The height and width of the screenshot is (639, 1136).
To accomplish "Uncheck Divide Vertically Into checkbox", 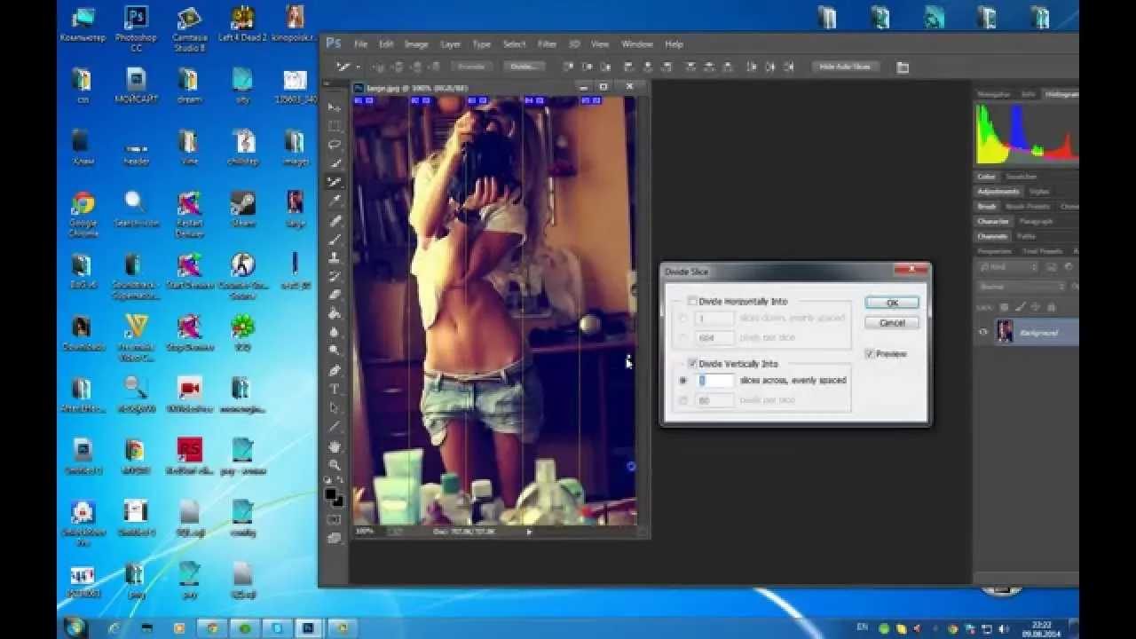I will (x=692, y=364).
